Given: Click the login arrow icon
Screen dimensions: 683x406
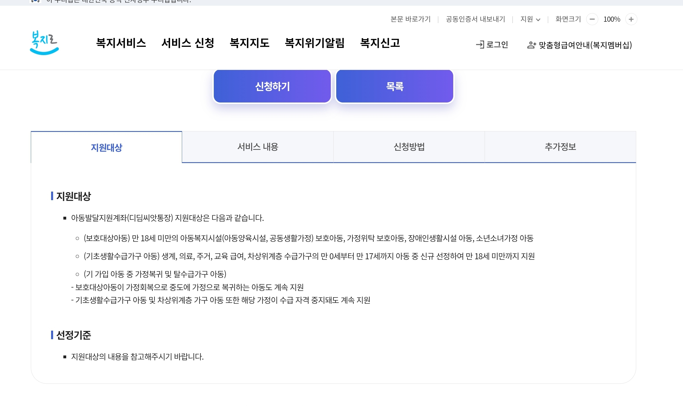Looking at the screenshot, I should (480, 45).
